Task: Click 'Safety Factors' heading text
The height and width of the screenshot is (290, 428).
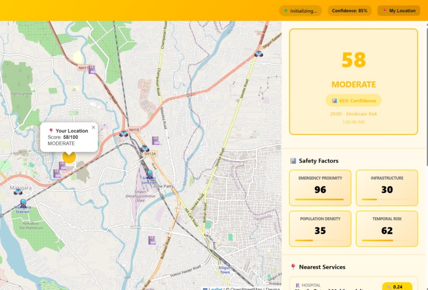Action: click(x=319, y=160)
